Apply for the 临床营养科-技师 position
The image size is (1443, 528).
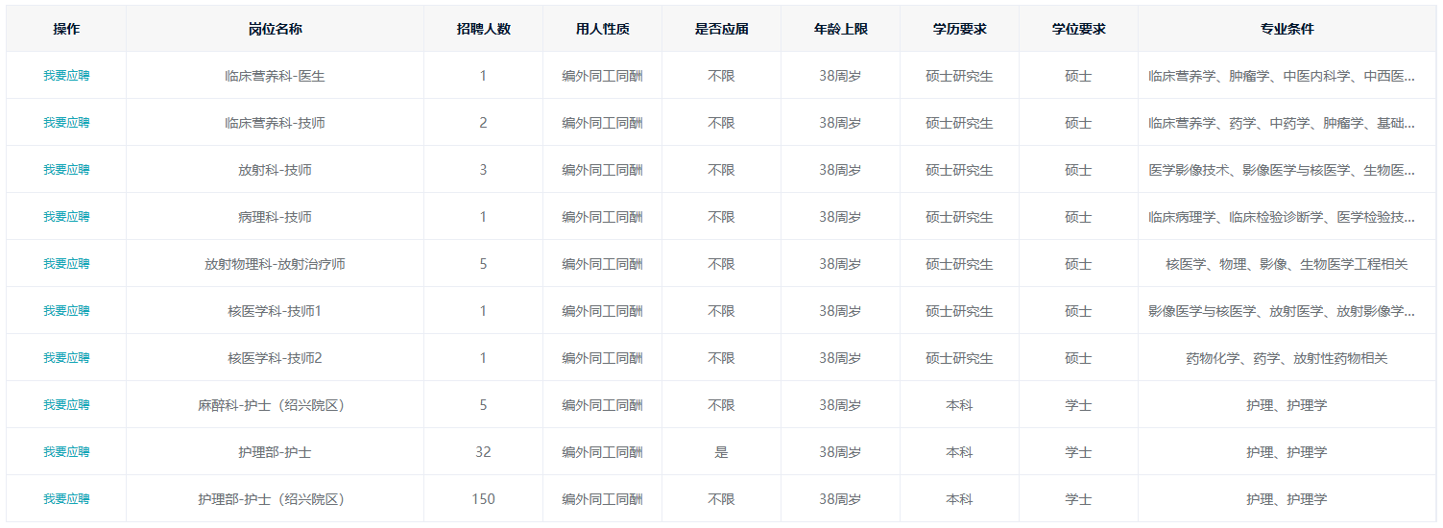tap(66, 122)
